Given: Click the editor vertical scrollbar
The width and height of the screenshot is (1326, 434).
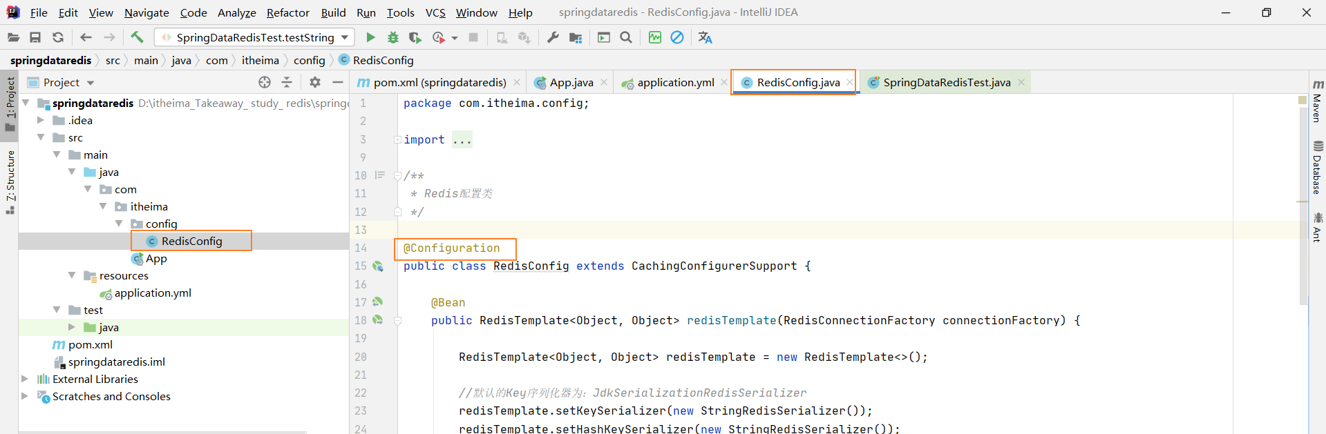Looking at the screenshot, I should coord(1303,207).
